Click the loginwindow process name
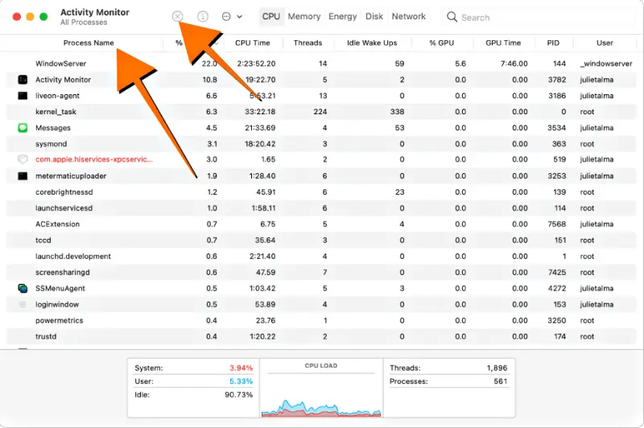This screenshot has height=428, width=644. pos(57,304)
